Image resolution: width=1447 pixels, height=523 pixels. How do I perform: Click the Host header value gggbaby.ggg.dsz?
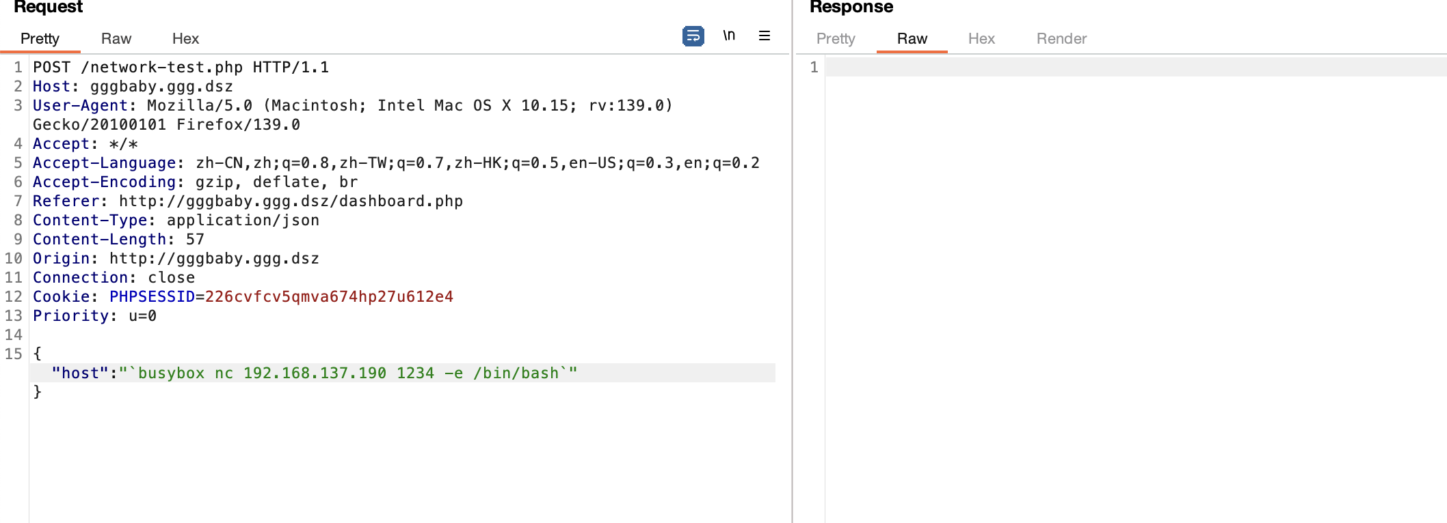click(x=161, y=86)
